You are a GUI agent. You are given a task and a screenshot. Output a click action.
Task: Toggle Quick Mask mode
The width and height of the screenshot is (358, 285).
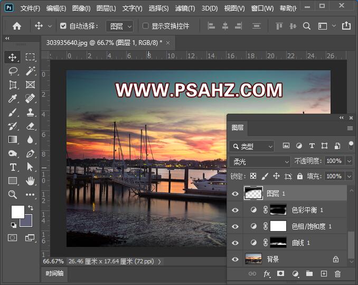[12, 238]
